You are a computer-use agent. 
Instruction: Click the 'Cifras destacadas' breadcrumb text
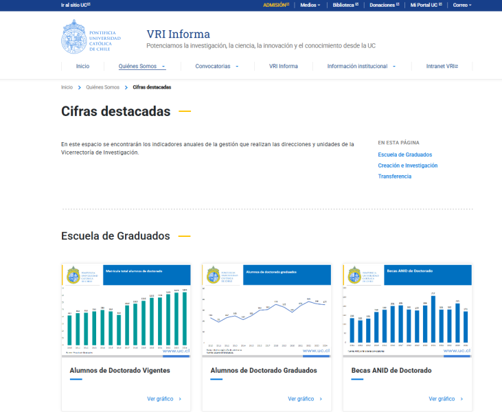coord(152,87)
